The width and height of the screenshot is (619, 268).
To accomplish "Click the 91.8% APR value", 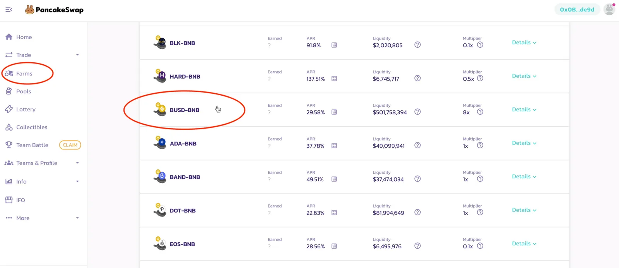I will click(x=314, y=45).
